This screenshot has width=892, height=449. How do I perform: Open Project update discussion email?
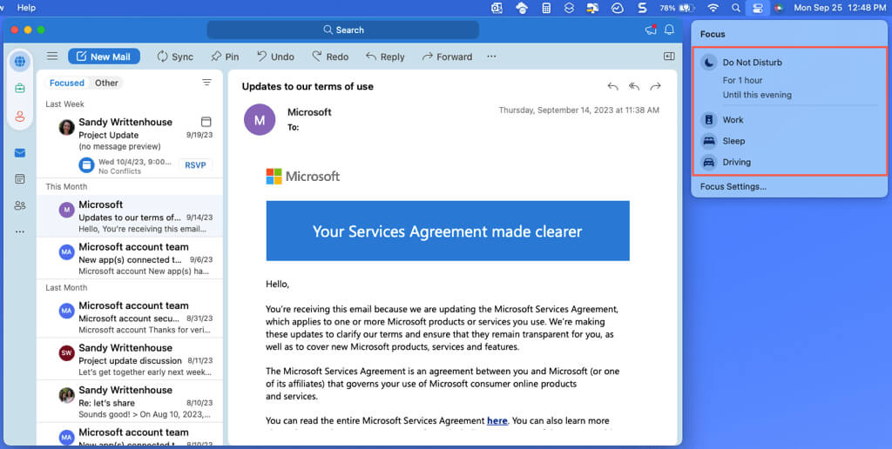pyautogui.click(x=130, y=359)
